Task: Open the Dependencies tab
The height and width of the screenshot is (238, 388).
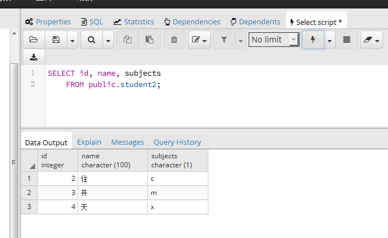Action: (192, 22)
